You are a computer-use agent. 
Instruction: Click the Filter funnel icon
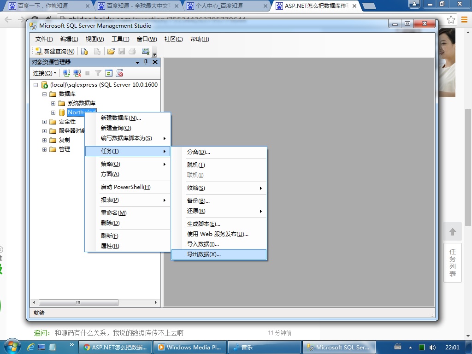98,73
